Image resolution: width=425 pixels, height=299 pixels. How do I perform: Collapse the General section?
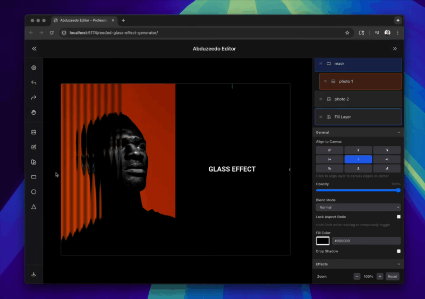tap(398, 132)
